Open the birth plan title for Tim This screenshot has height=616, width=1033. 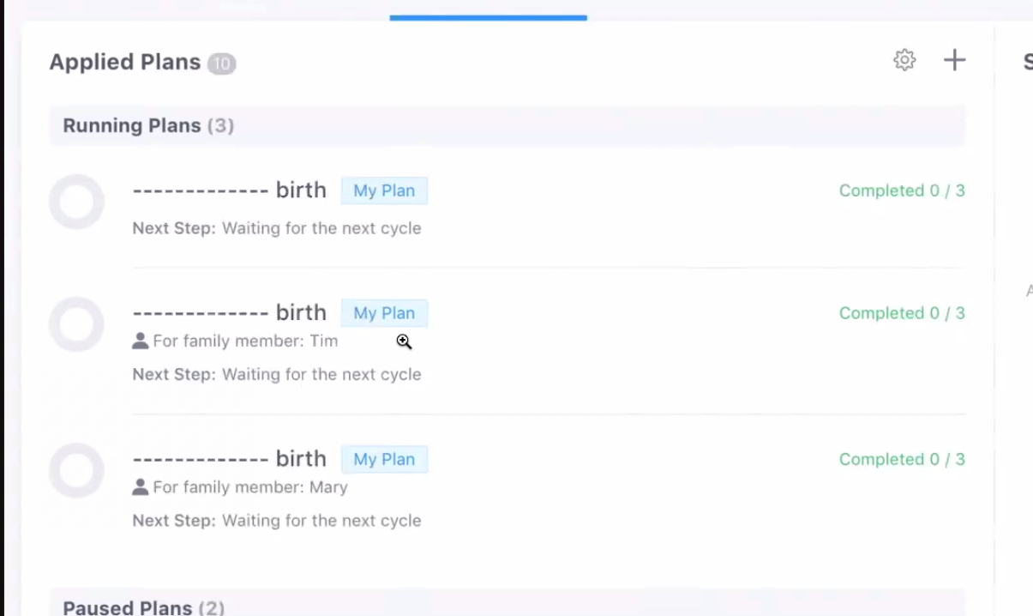229,313
